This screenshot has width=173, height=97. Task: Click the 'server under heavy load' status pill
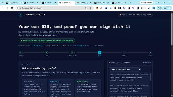pos(135,15)
